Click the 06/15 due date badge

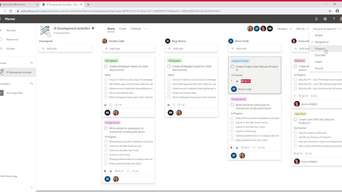246,81
